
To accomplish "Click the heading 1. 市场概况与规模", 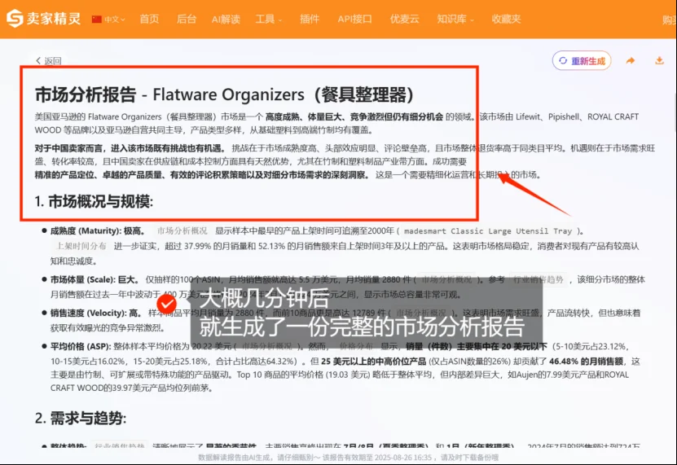I will pos(94,201).
